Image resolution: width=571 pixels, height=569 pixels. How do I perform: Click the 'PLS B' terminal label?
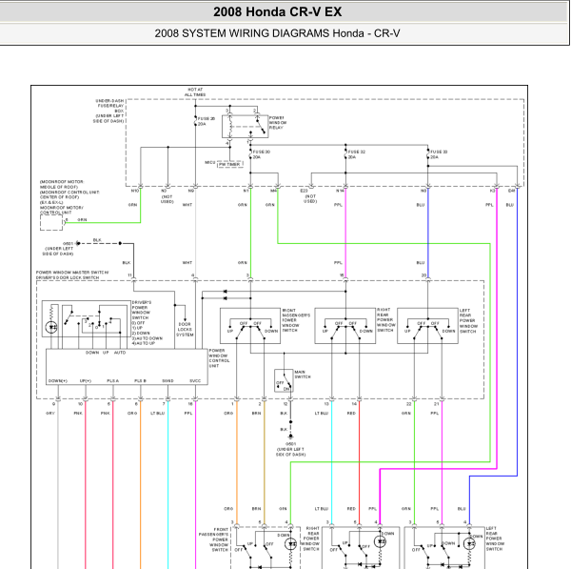pyautogui.click(x=140, y=381)
